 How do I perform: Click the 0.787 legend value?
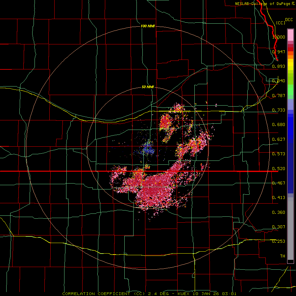click(x=279, y=95)
